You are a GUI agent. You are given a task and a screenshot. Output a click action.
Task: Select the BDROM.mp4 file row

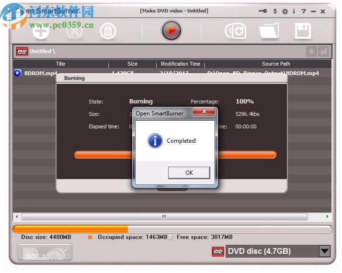coord(172,73)
